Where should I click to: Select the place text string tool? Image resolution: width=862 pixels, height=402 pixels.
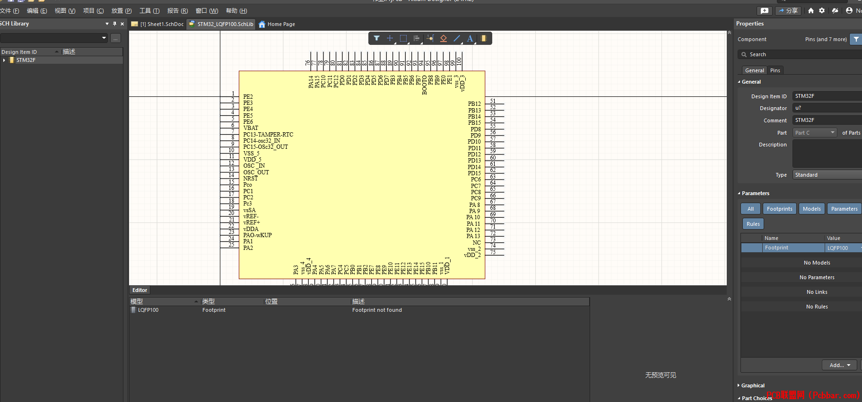click(470, 38)
